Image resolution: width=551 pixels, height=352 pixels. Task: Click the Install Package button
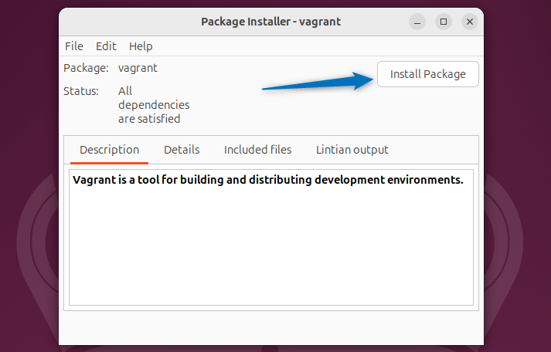coord(427,74)
